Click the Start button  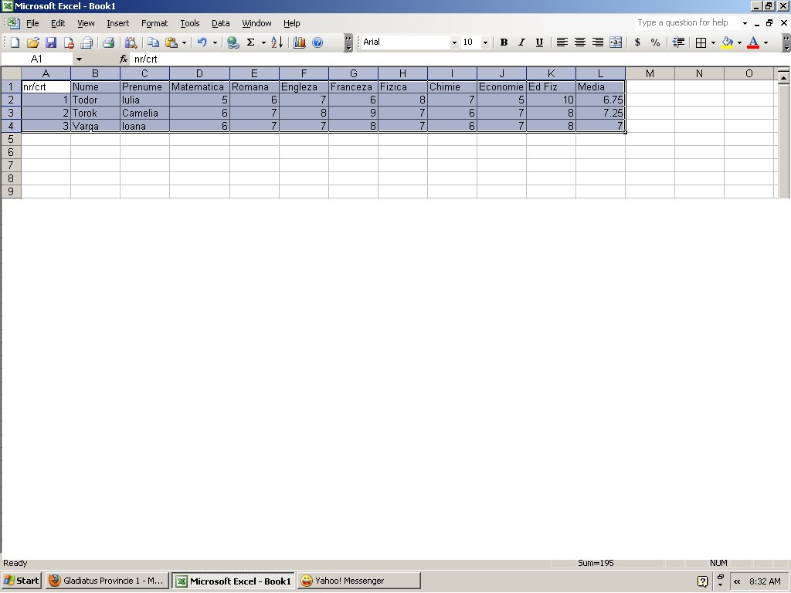point(21,581)
